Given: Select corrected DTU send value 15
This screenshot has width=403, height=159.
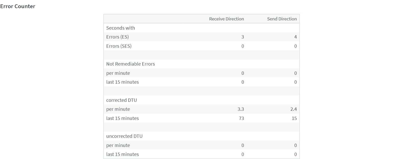Looking at the screenshot, I should (x=294, y=118).
